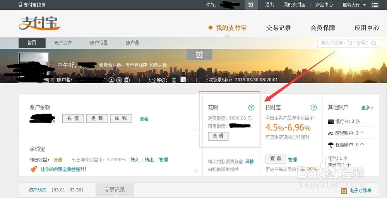Click the electronic statement icon
Screen dimensions: 387x198
(x=344, y=191)
